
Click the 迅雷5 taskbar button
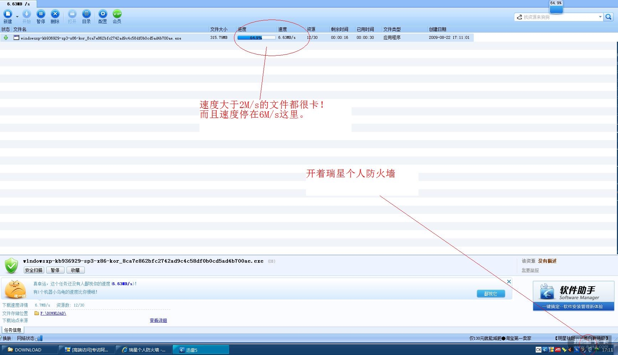click(201, 350)
